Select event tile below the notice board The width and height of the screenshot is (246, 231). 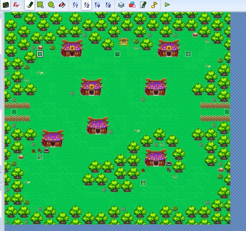[x=117, y=54]
